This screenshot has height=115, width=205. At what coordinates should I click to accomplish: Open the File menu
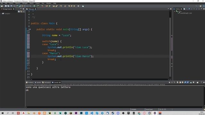2,3
